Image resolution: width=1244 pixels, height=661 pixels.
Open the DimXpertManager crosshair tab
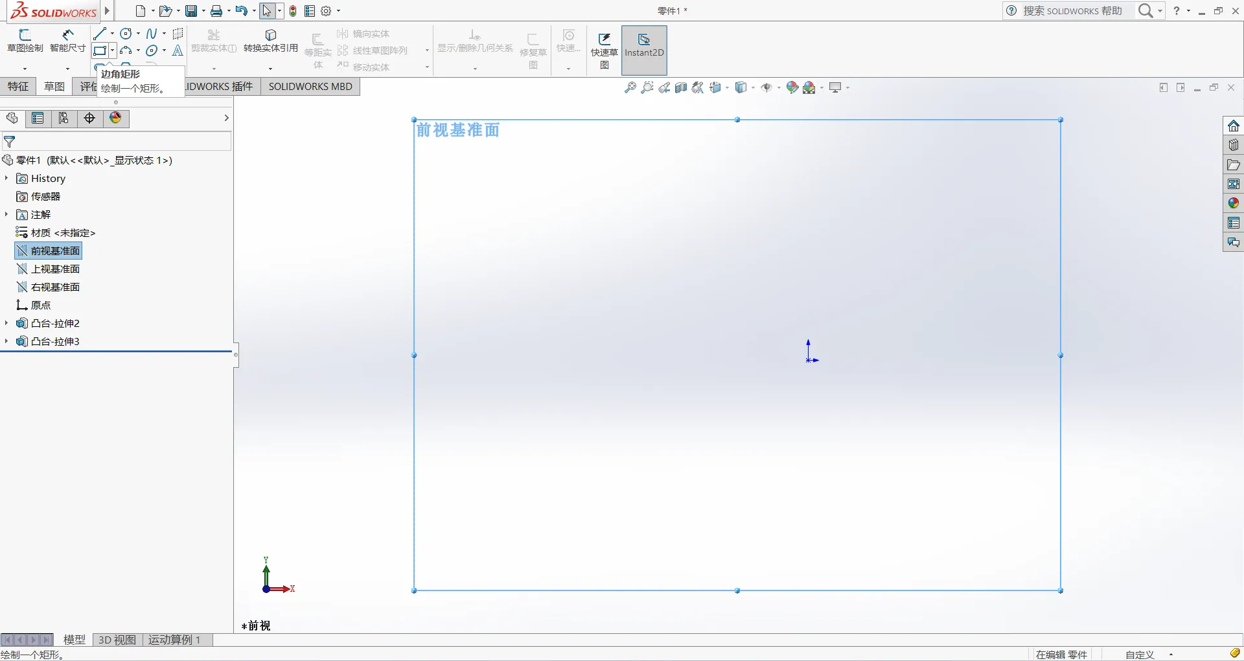[89, 118]
